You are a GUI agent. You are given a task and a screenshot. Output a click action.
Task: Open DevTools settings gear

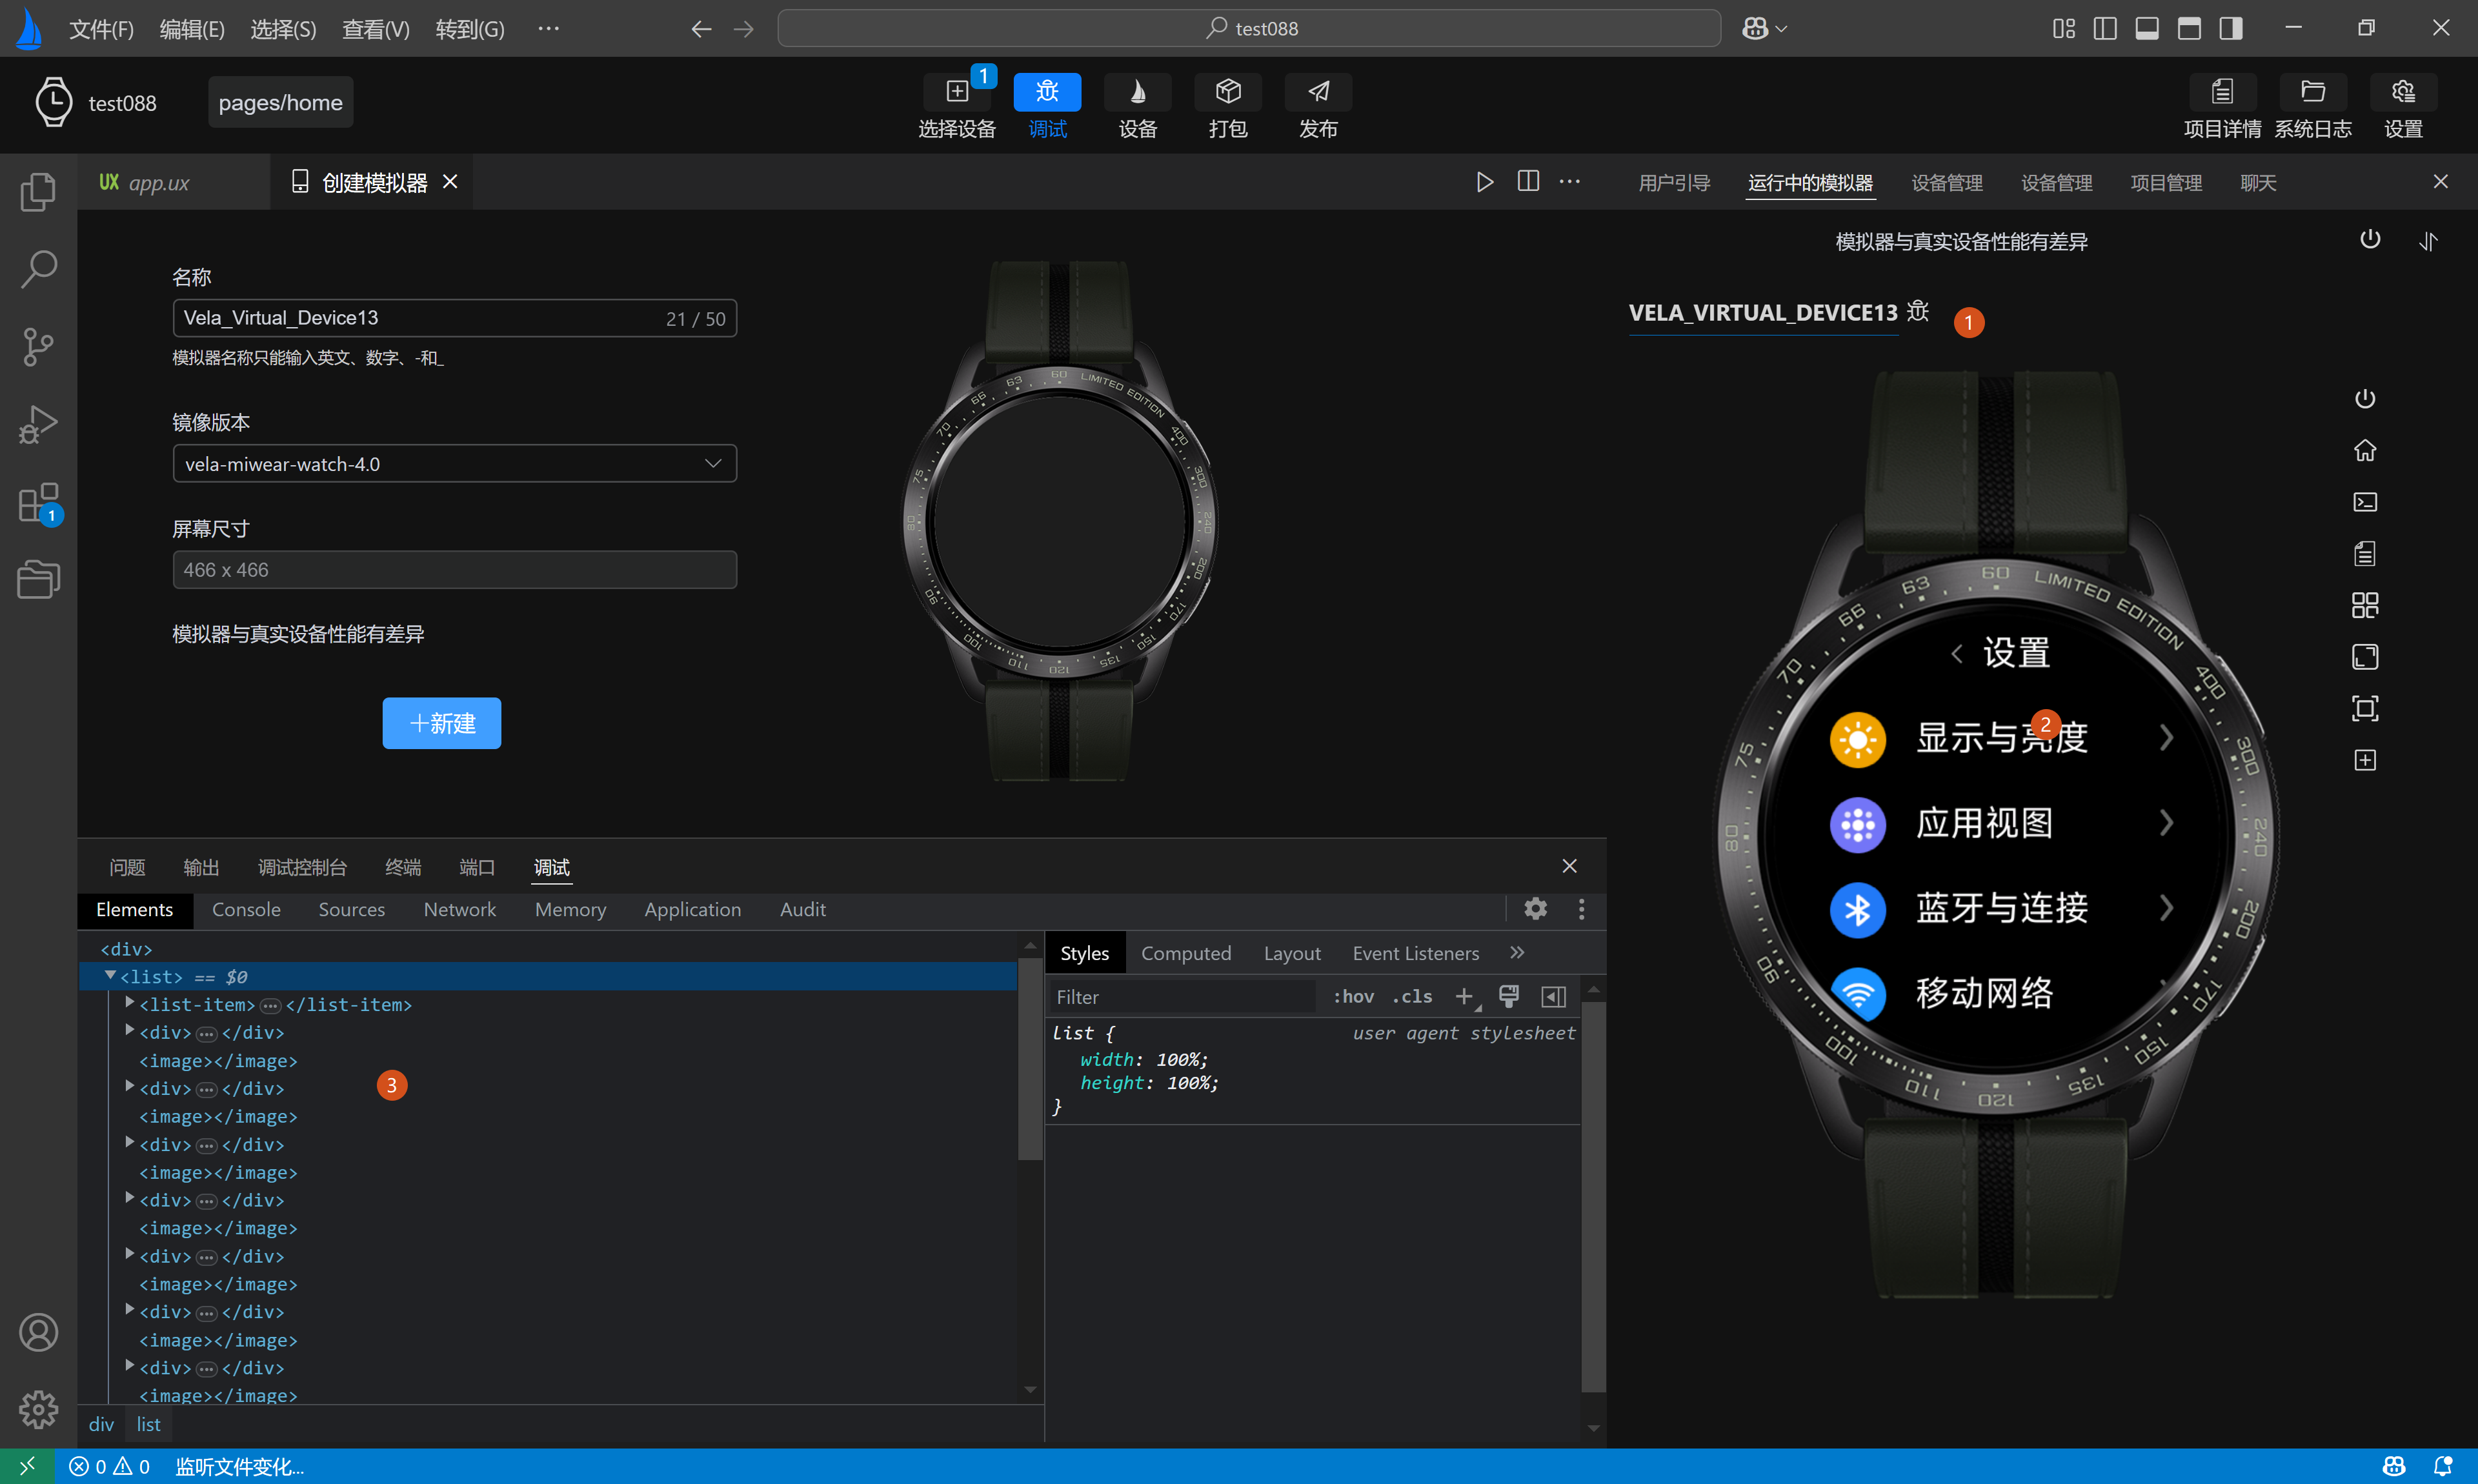[1535, 908]
